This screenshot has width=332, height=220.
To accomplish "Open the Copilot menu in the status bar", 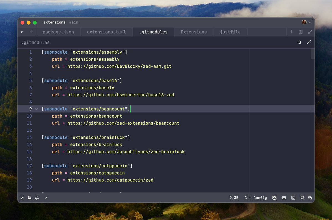I will [274, 198].
